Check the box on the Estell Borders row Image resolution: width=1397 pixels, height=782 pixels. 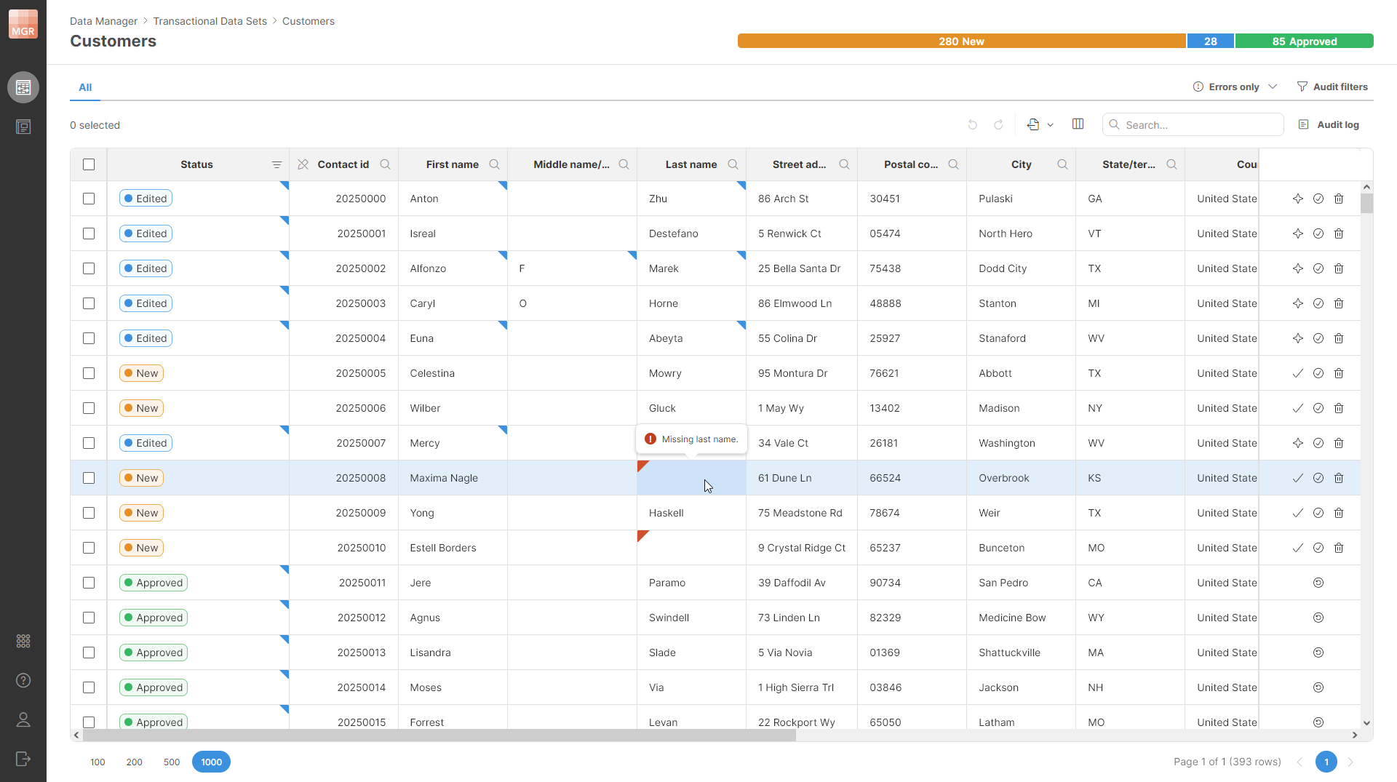coord(89,548)
